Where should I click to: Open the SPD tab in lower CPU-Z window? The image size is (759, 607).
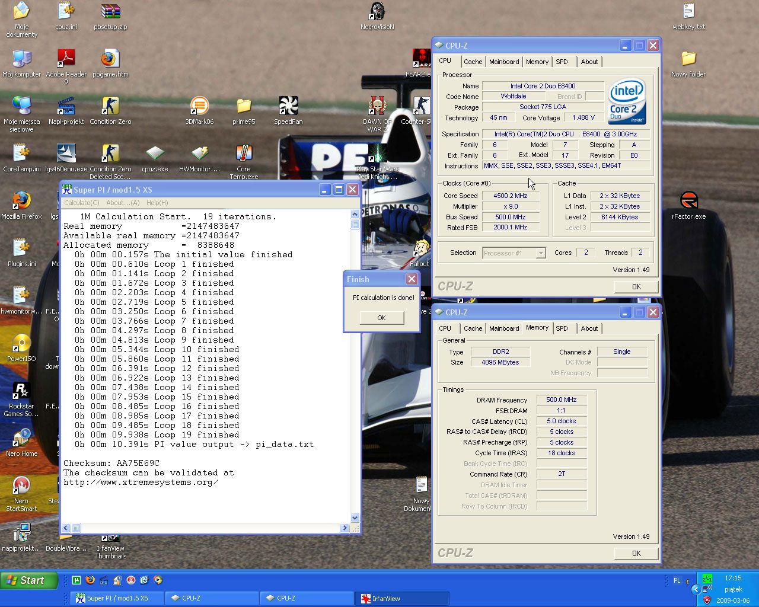562,328
